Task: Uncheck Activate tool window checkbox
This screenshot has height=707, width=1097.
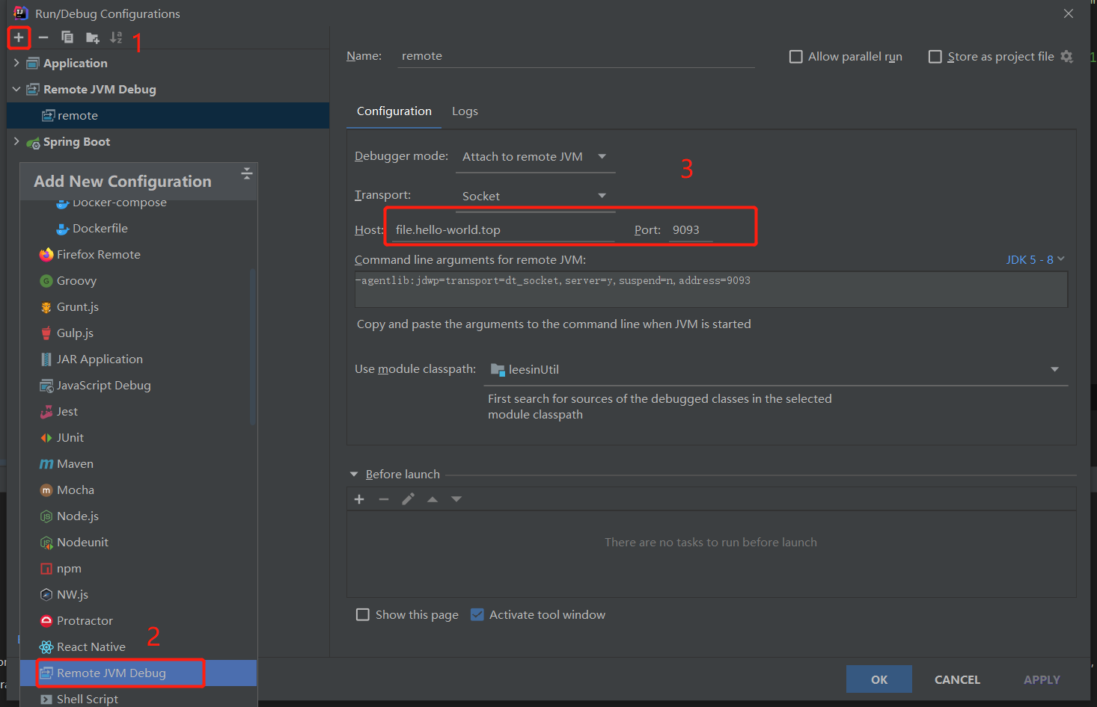Action: (x=477, y=614)
